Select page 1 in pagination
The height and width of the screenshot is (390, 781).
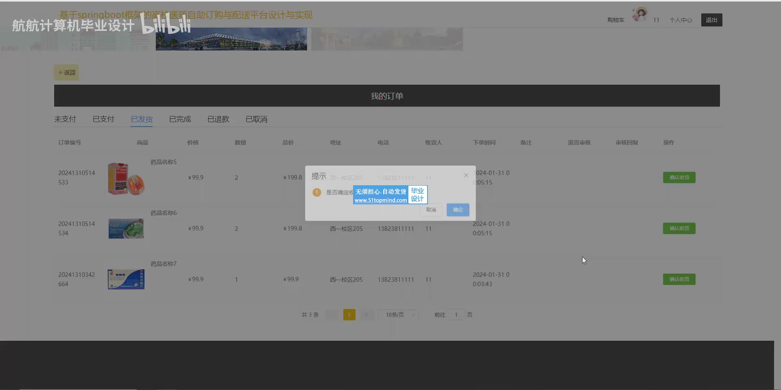pyautogui.click(x=349, y=314)
